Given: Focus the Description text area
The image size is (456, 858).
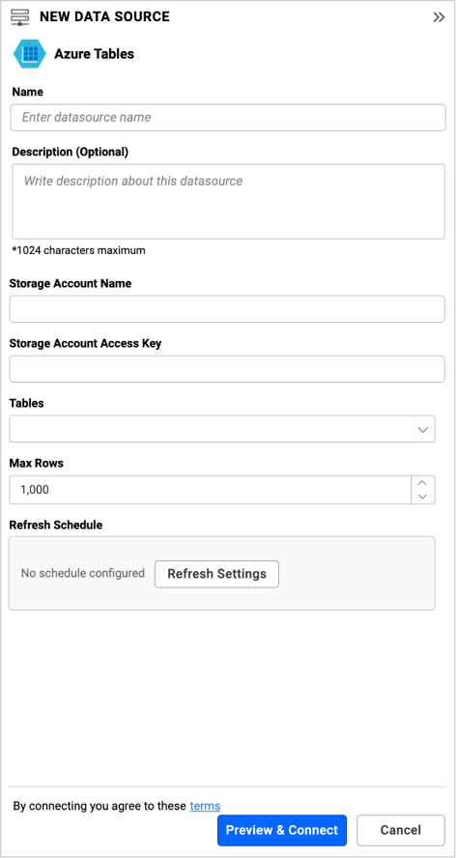Looking at the screenshot, I should pos(228,201).
